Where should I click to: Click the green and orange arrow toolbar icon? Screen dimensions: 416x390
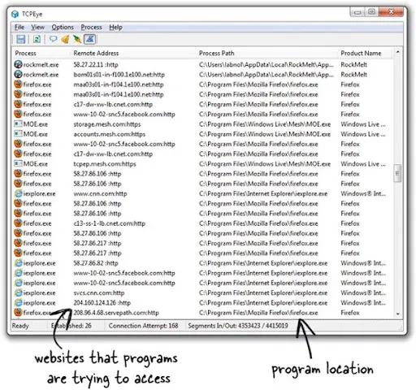click(77, 39)
